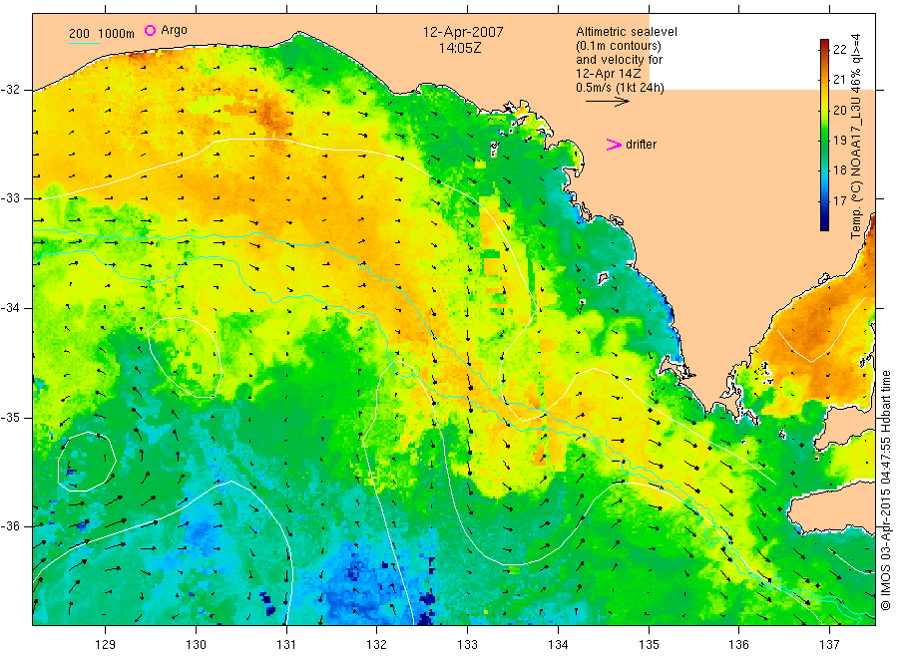Click the 129 longitude label

coord(106,645)
